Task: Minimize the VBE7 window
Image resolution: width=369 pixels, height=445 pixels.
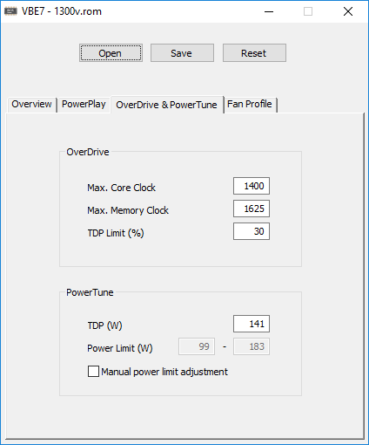Action: click(x=269, y=11)
